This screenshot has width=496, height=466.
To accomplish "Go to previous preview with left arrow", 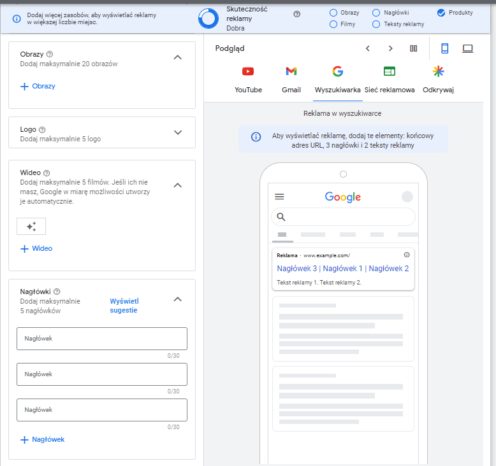I will [368, 48].
